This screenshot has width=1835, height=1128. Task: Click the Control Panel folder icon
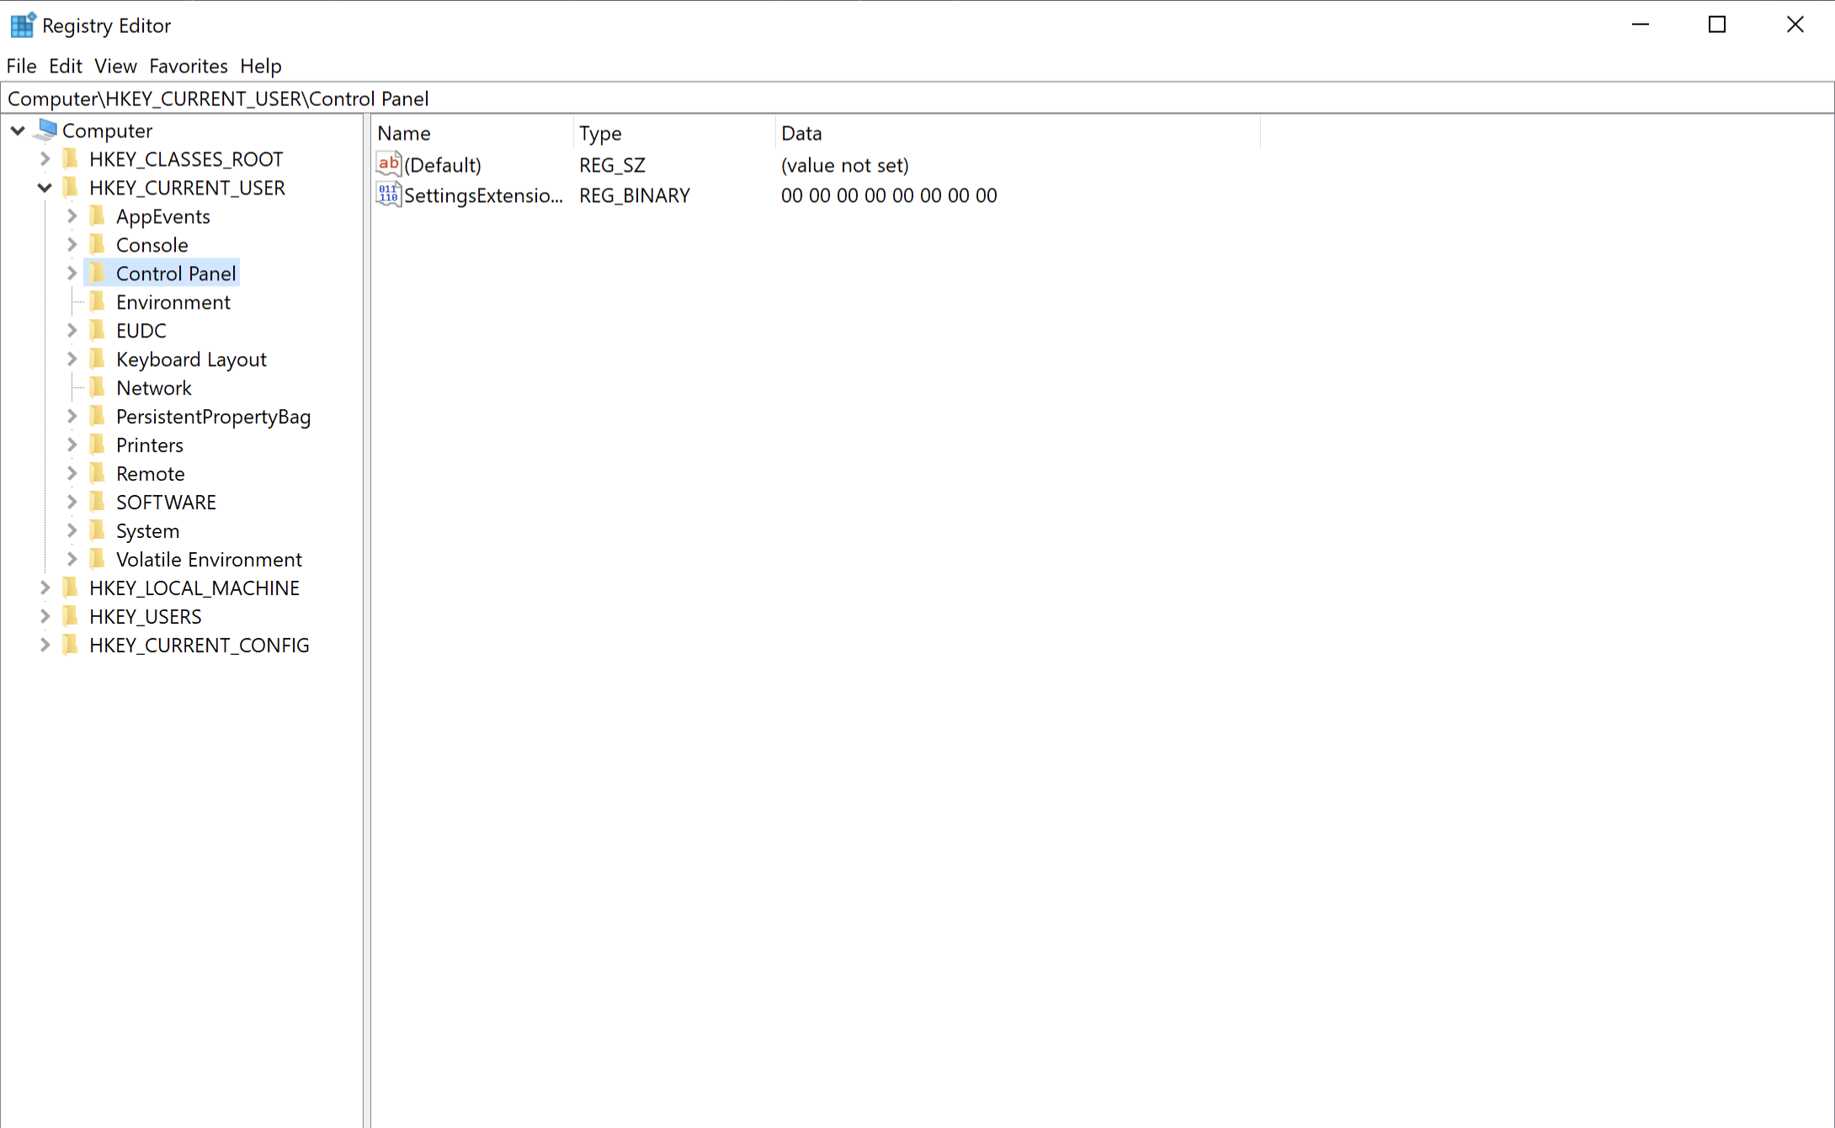[98, 273]
